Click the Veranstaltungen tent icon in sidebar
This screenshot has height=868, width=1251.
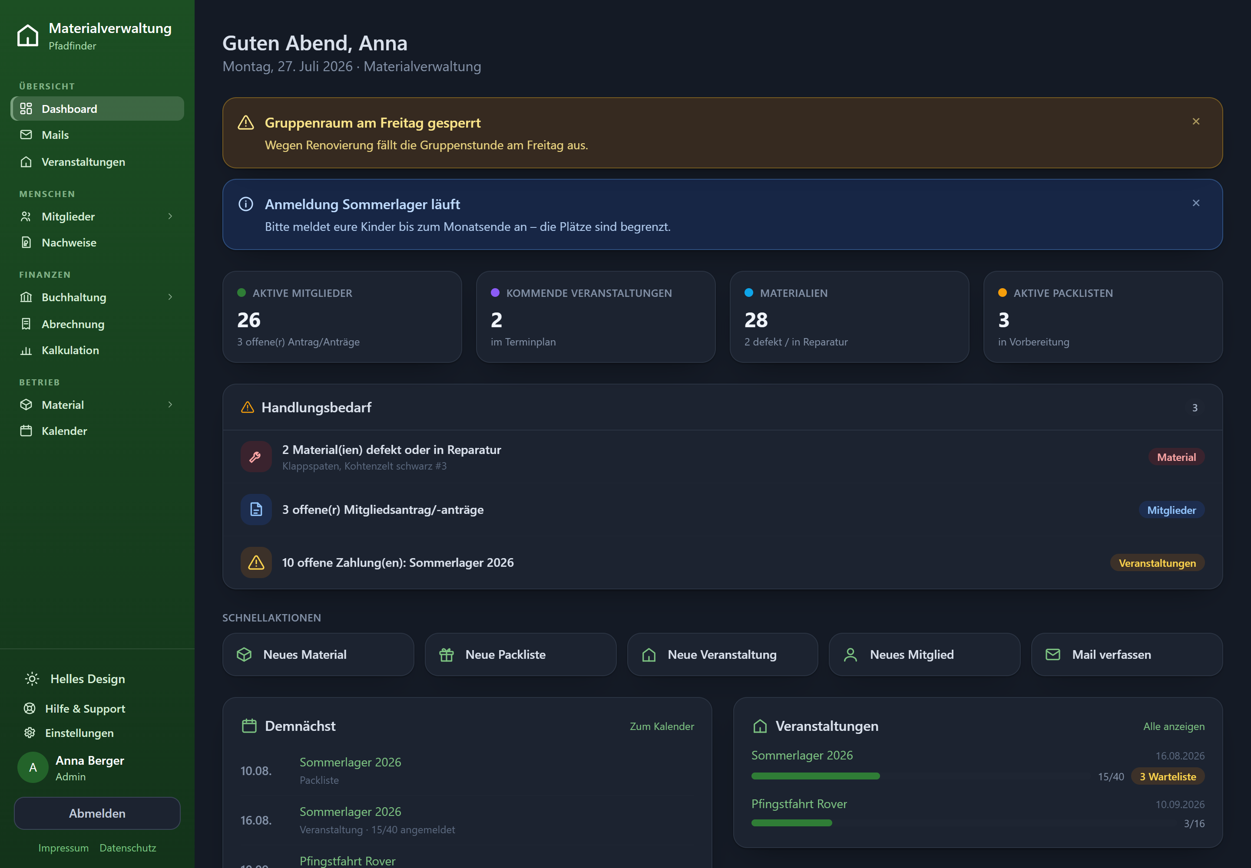26,162
